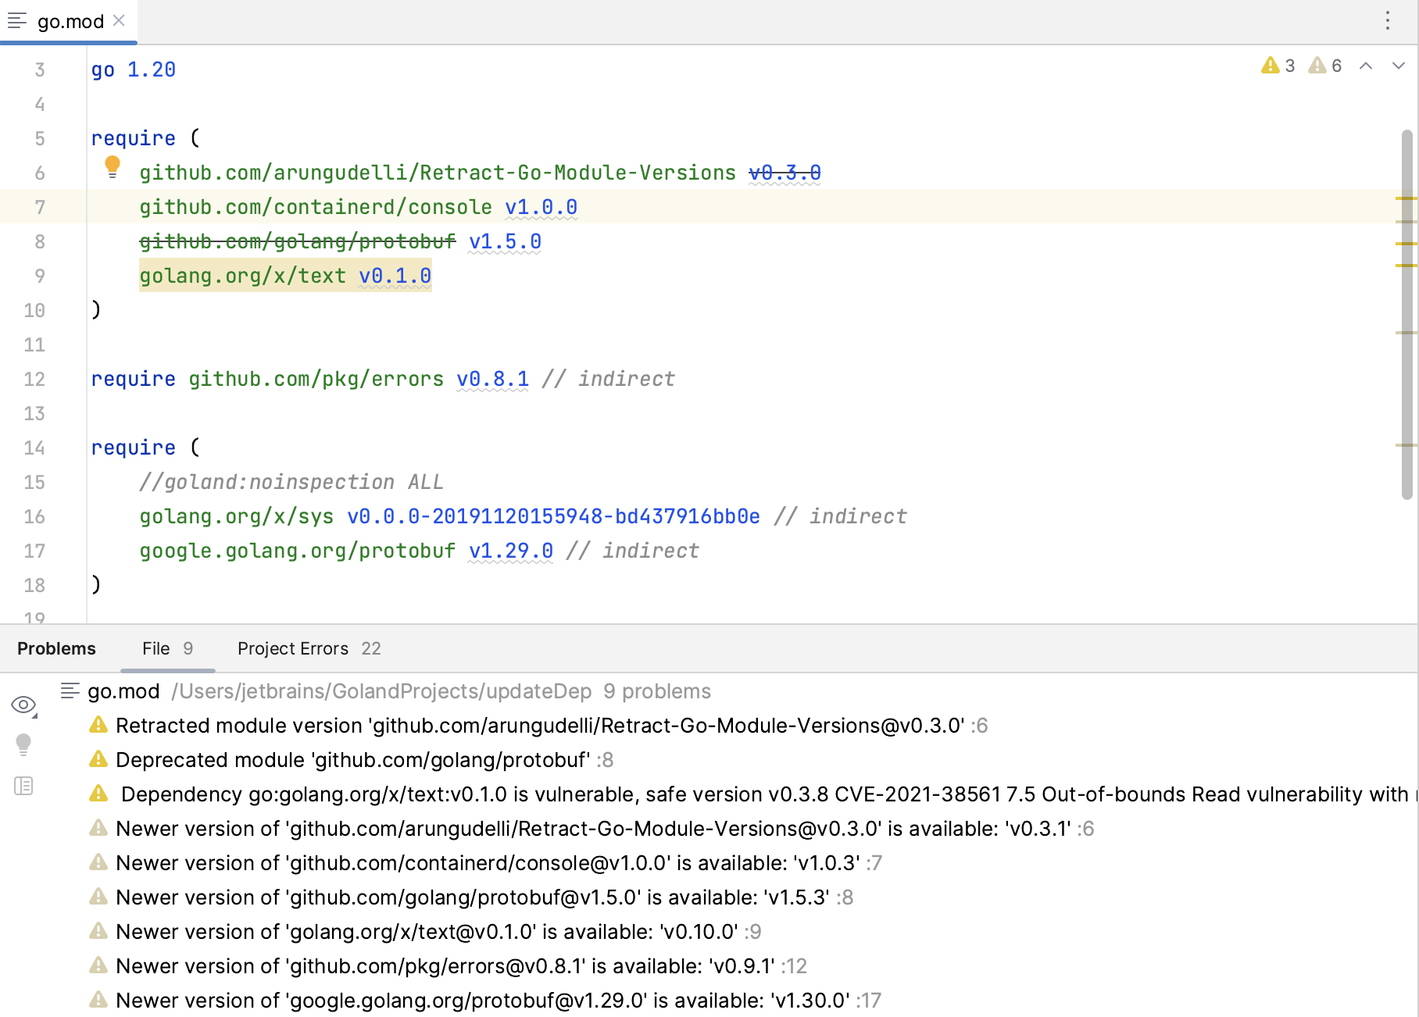Click the yellow intention light bulb on line 6
The width and height of the screenshot is (1419, 1017).
point(113,167)
